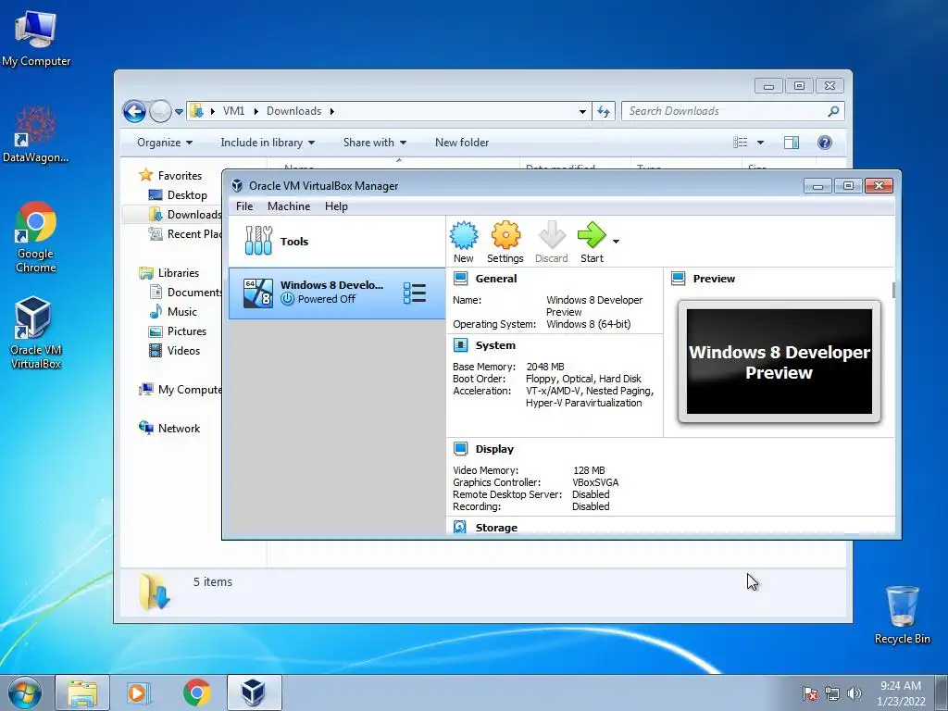Click the General section header
Image resolution: width=948 pixels, height=711 pixels.
tap(496, 279)
